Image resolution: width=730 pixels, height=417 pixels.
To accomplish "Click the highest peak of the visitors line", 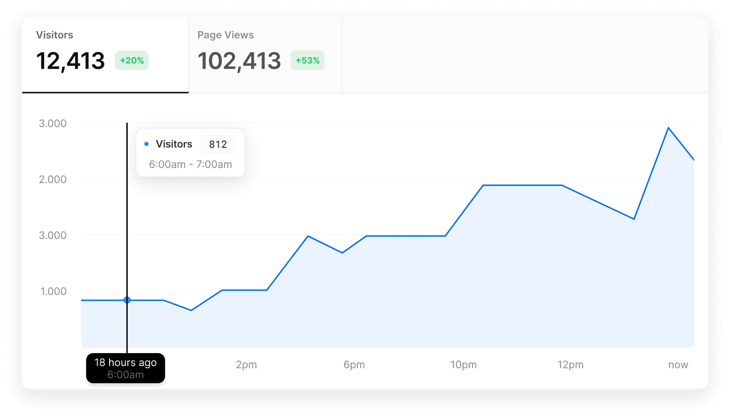I will [668, 128].
